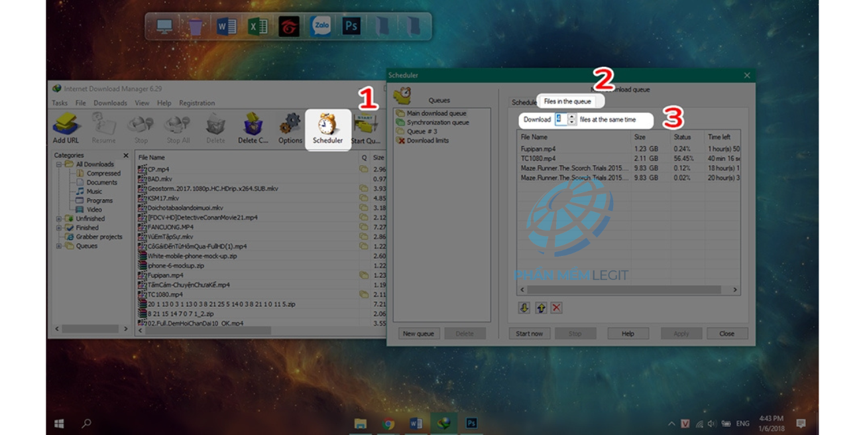Viewport: 865px width, 435px height.
Task: Open the Tasks menu
Action: coord(60,103)
